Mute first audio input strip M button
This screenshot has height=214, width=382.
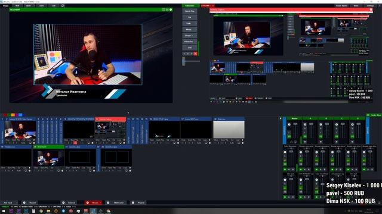pos(285,169)
